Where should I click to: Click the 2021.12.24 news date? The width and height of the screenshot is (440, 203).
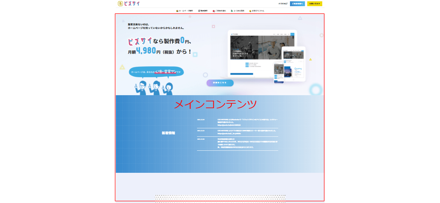pos(201,120)
